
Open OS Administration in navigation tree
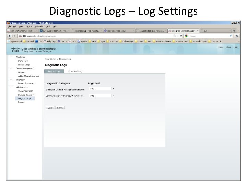pos(25,91)
